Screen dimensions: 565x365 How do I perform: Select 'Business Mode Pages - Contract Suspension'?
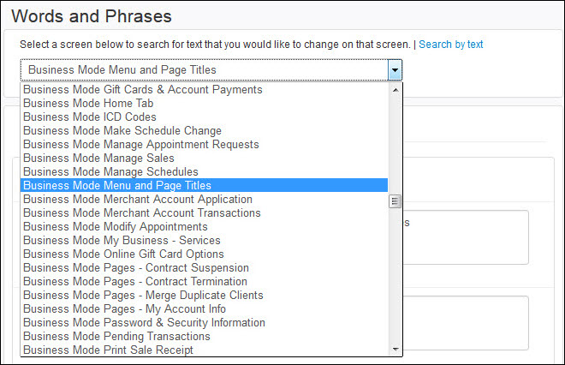point(134,267)
